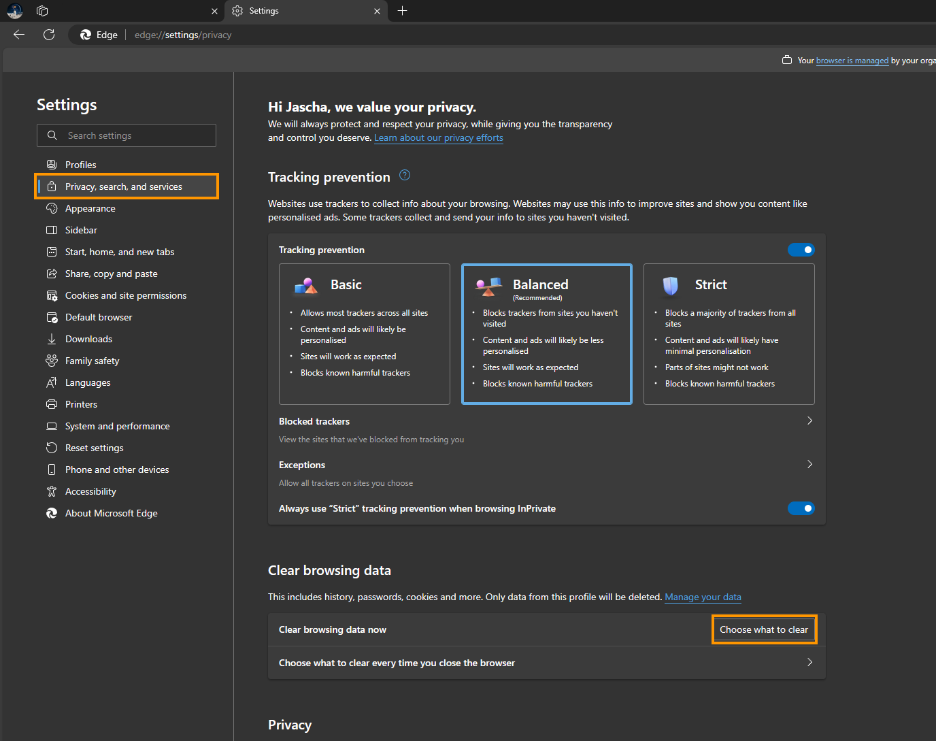Select the Strict tracking prevention card
Image resolution: width=936 pixels, height=741 pixels.
coord(729,334)
